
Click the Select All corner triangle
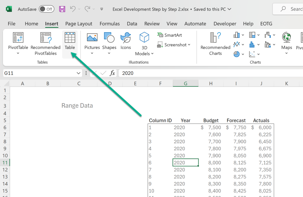click(x=7, y=83)
